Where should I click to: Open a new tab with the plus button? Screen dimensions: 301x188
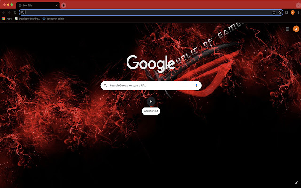tap(63, 5)
